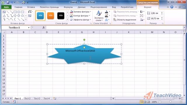Switch to sheet Лист3

tap(37, 99)
